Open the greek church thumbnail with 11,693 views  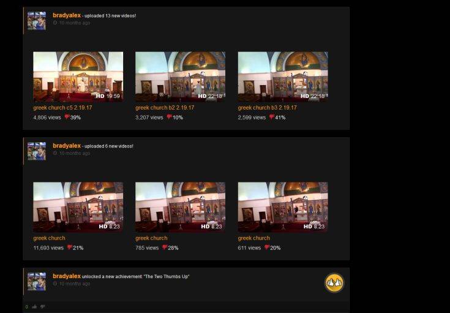pos(78,206)
